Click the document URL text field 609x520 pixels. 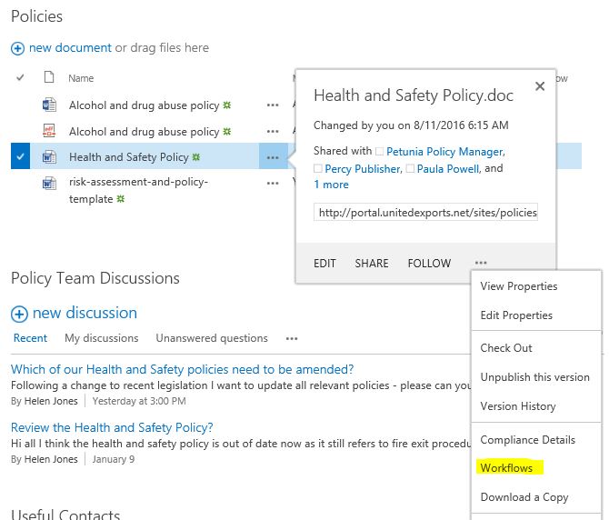click(426, 213)
